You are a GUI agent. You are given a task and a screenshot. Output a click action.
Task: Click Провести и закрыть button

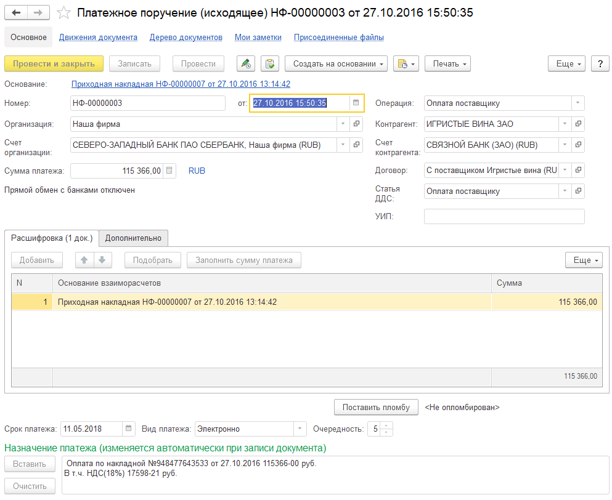tap(54, 63)
